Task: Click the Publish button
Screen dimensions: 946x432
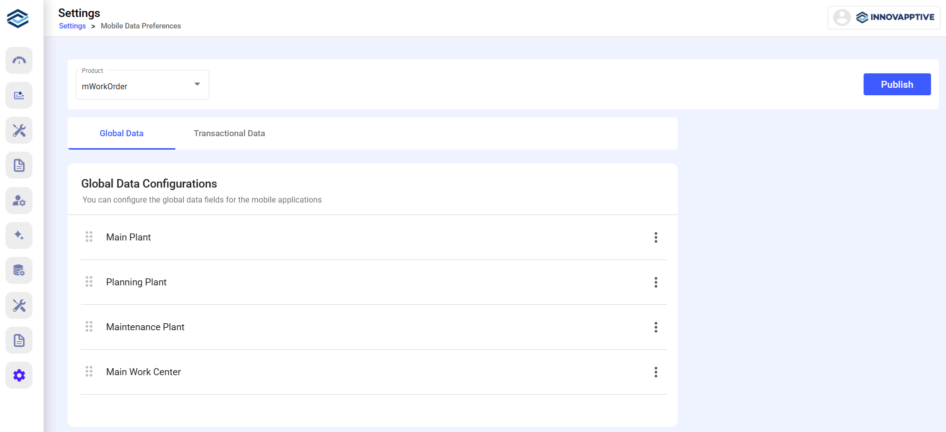Action: pos(897,84)
